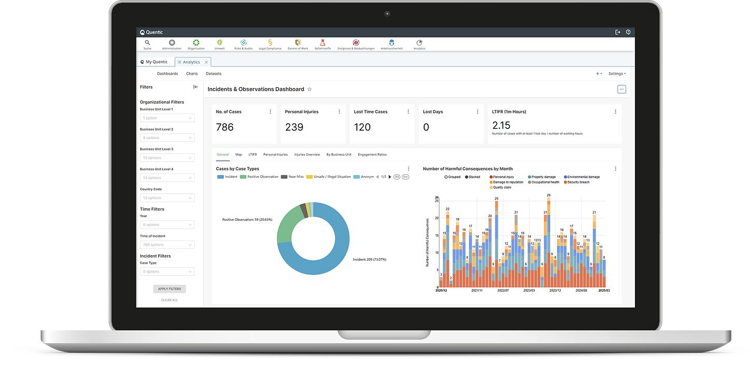Open the Suche search icon
Image resolution: width=751 pixels, height=368 pixels.
[148, 44]
